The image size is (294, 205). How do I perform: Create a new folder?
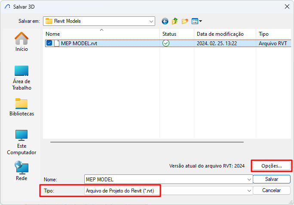coord(185,21)
